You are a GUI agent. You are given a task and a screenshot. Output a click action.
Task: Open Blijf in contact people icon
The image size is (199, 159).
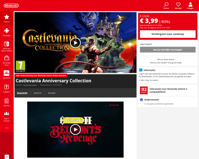point(7,113)
